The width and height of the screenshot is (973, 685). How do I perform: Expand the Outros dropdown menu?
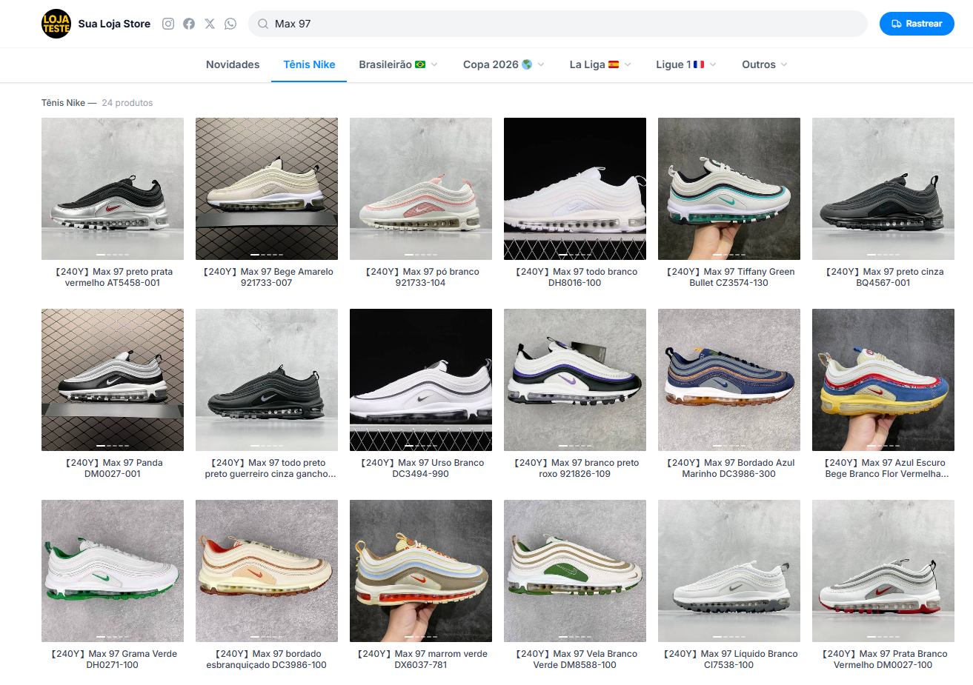click(x=765, y=64)
